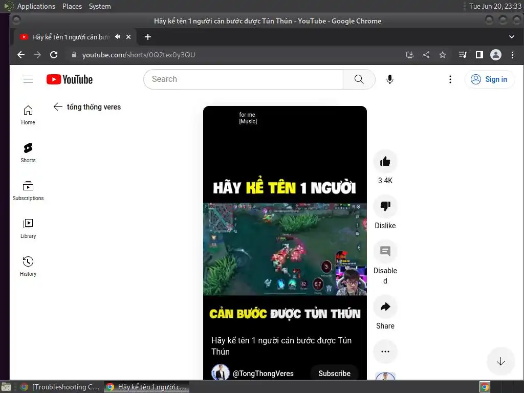Viewport: 524px width, 393px height.
Task: Go to next short with down arrow
Action: 500,362
